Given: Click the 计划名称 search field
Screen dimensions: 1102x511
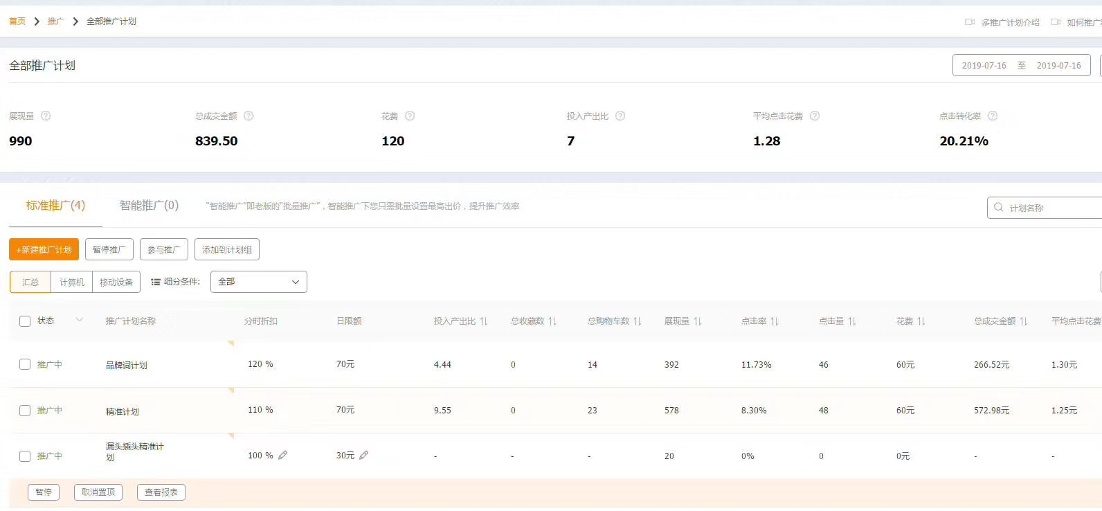Looking at the screenshot, I should point(1049,208).
